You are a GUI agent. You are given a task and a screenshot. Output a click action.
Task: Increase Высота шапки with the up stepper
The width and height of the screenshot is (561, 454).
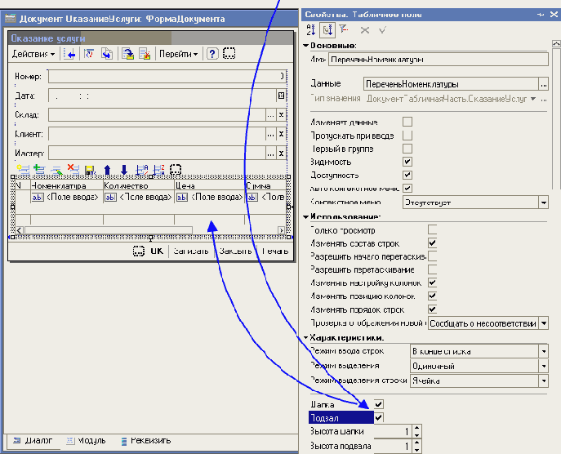tap(417, 427)
